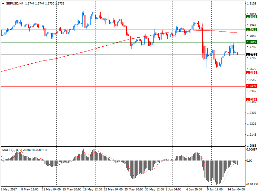The image size is (258, 193).
Task: Click the 1.2705 price scale value
Action: [x=252, y=58]
